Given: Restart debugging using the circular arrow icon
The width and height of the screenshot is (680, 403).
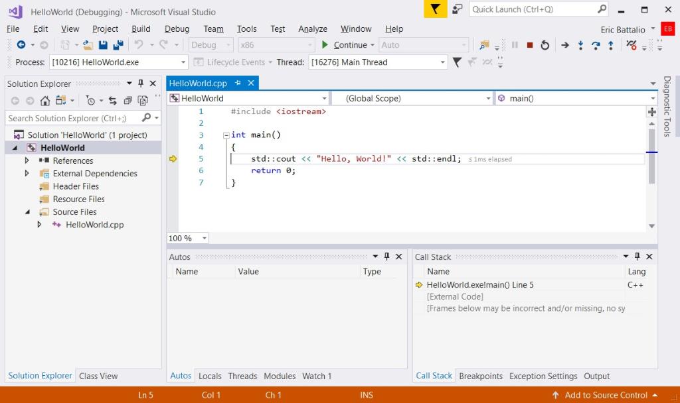Looking at the screenshot, I should pyautogui.click(x=545, y=46).
